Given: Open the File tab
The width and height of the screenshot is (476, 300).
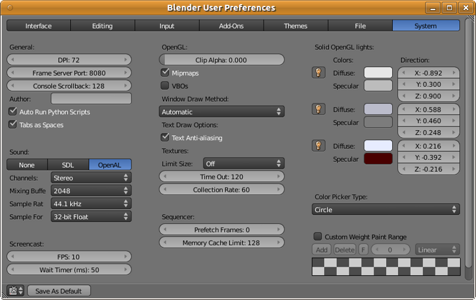Looking at the screenshot, I should (361, 26).
